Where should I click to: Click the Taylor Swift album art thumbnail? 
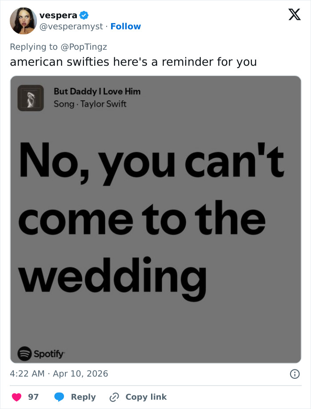click(30, 98)
